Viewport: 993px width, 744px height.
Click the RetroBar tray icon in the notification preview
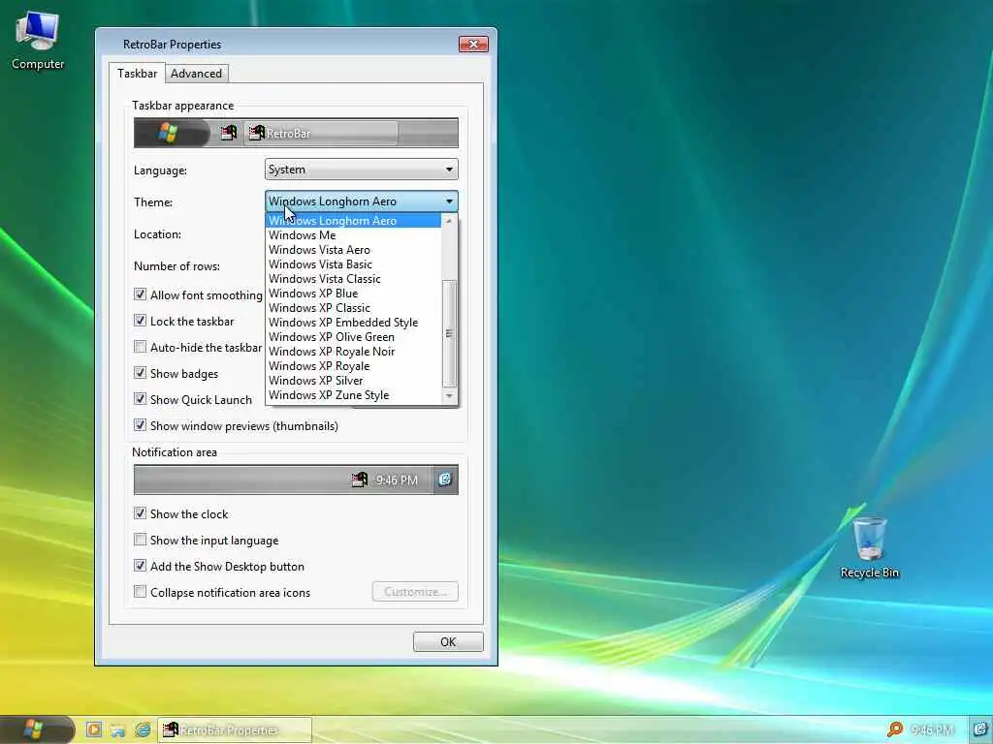tap(359, 480)
